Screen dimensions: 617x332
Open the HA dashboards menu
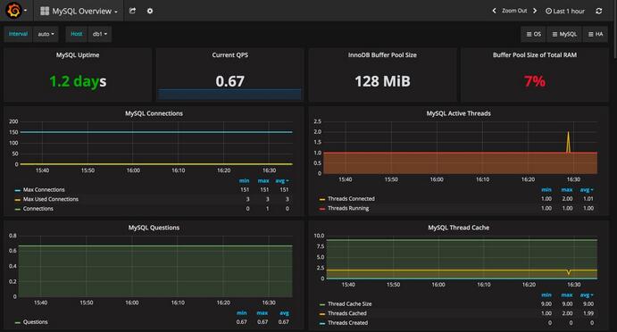[x=596, y=34]
